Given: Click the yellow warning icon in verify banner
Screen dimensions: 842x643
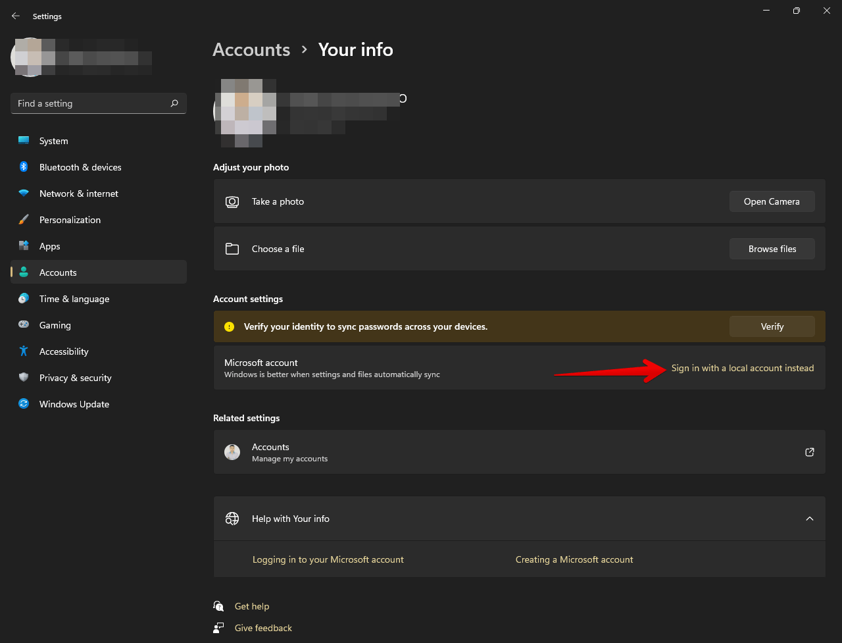Looking at the screenshot, I should [x=229, y=326].
